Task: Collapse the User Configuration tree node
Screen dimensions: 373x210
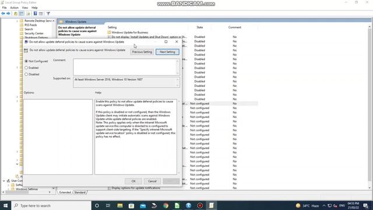Action: pyautogui.click(x=4, y=181)
